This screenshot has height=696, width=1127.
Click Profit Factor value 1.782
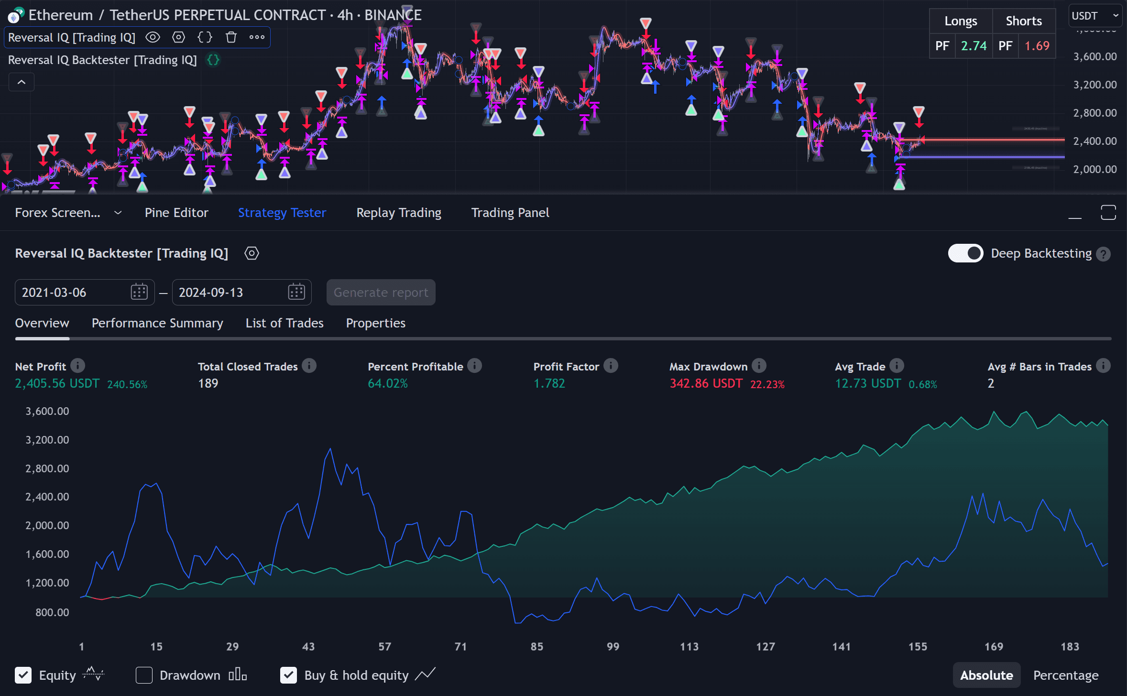pyautogui.click(x=549, y=384)
